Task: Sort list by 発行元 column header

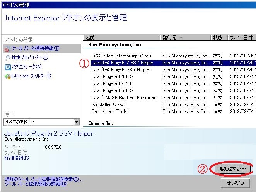Action: [185, 38]
